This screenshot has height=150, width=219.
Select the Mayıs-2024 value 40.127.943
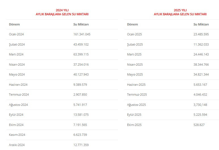pos(81,74)
